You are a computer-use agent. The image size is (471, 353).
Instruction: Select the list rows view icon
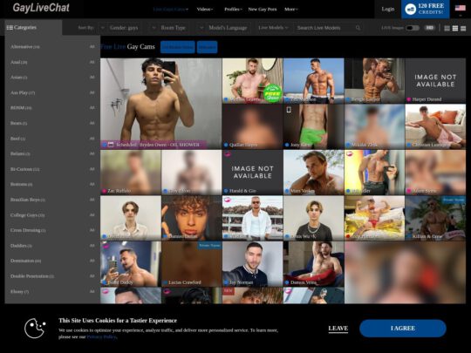(x=463, y=28)
